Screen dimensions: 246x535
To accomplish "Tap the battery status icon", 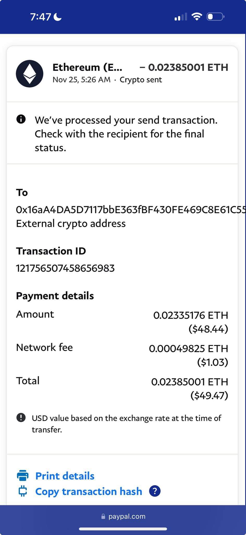I will (x=215, y=17).
